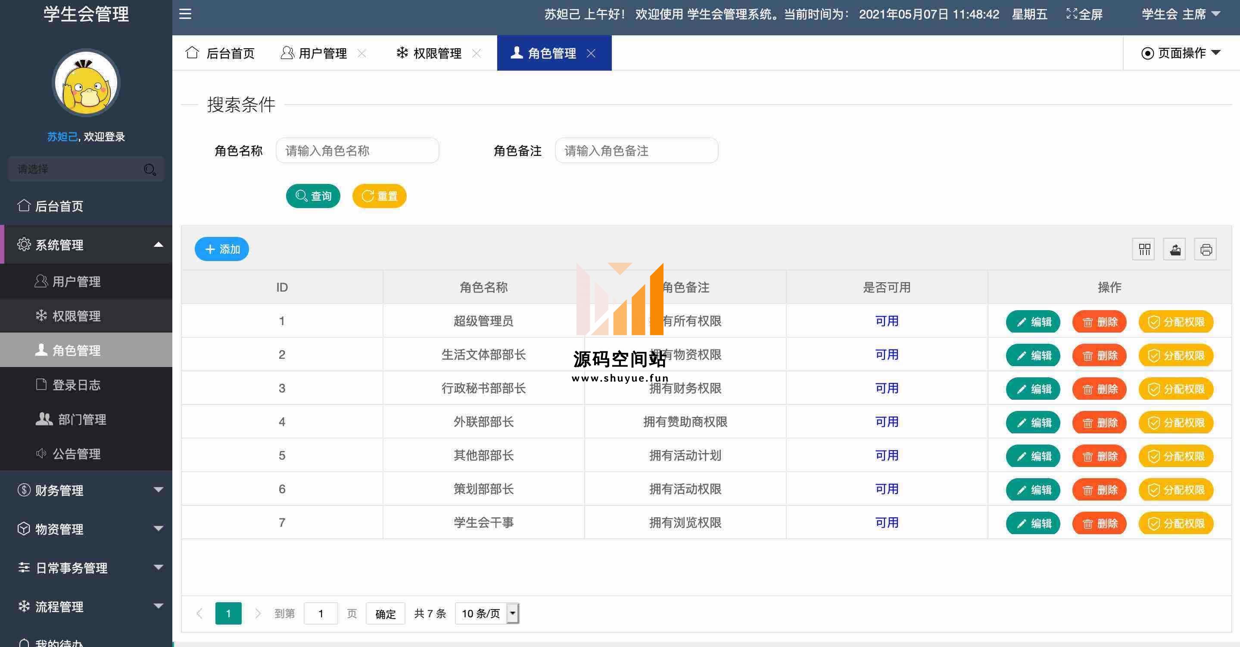Viewport: 1240px width, 647px height.
Task: Expand the 日常事务管理 menu group
Action: click(x=86, y=568)
